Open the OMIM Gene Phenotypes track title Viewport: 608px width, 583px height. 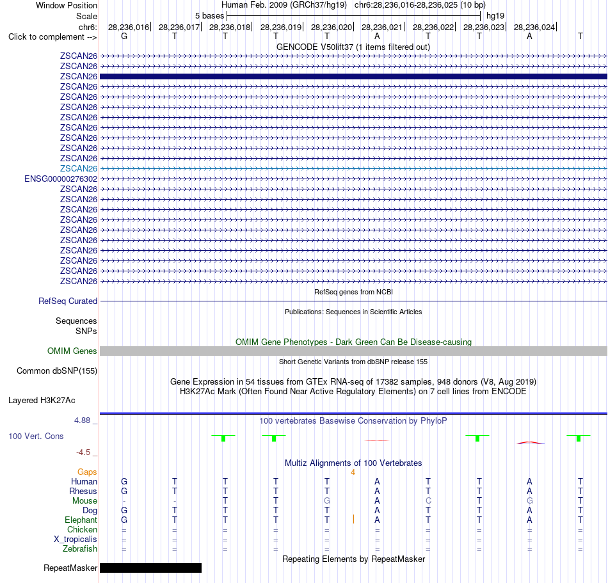tap(353, 342)
